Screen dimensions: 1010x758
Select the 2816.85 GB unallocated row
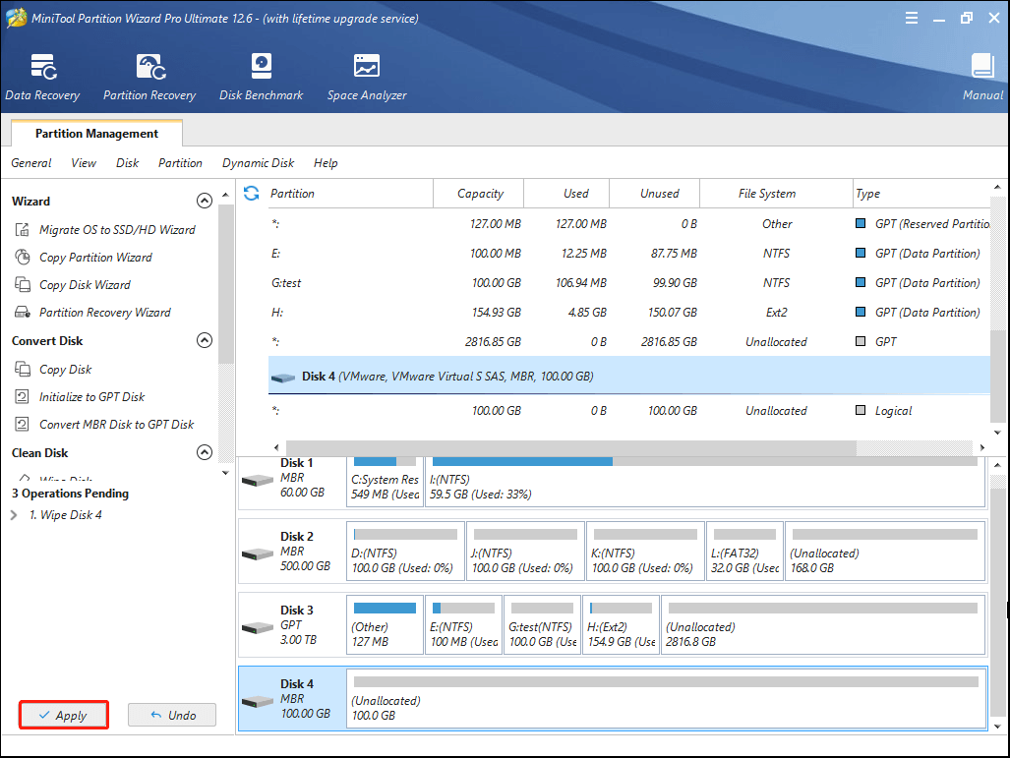point(628,342)
